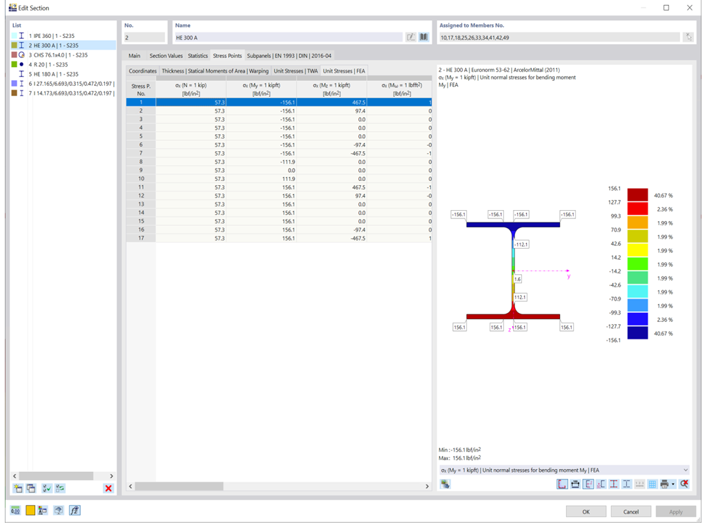Click the edit name icon next to HE 300 A
This screenshot has height=523, width=707.
point(411,37)
